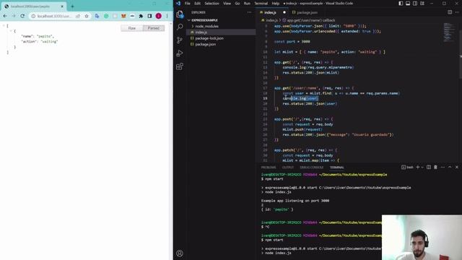Open the launch profile dropdown arrow
Image resolution: width=462 pixels, height=260 pixels.
pos(422,167)
